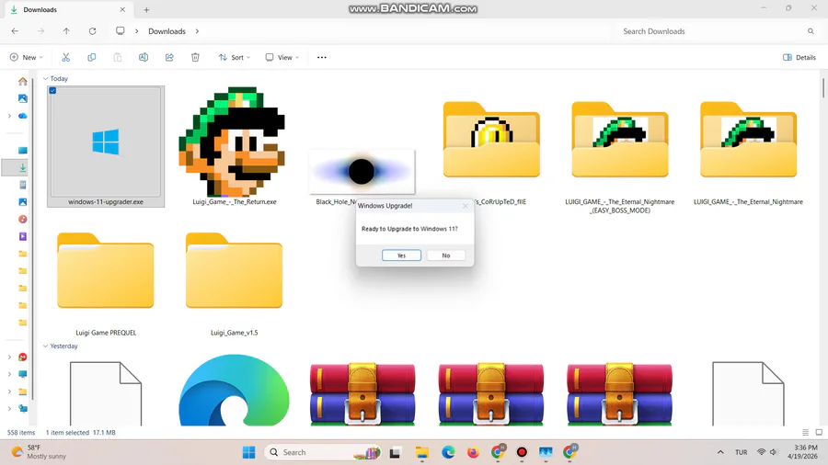Select the windows-11-upgrader.exe file thumbnail

pyautogui.click(x=106, y=146)
